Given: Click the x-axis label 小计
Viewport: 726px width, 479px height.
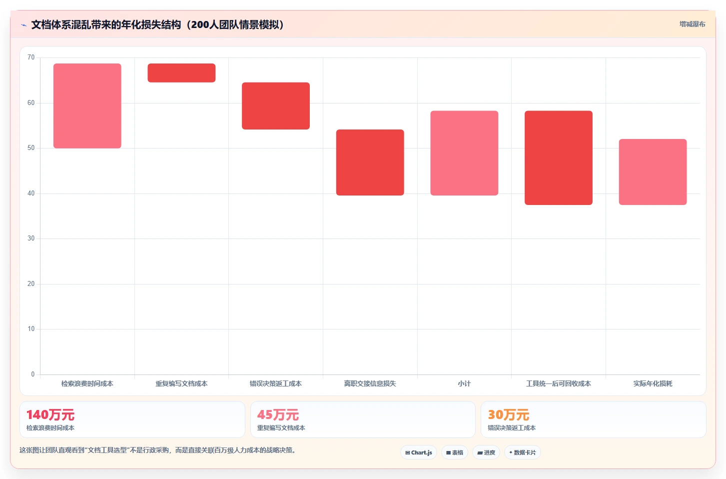Looking at the screenshot, I should [464, 383].
